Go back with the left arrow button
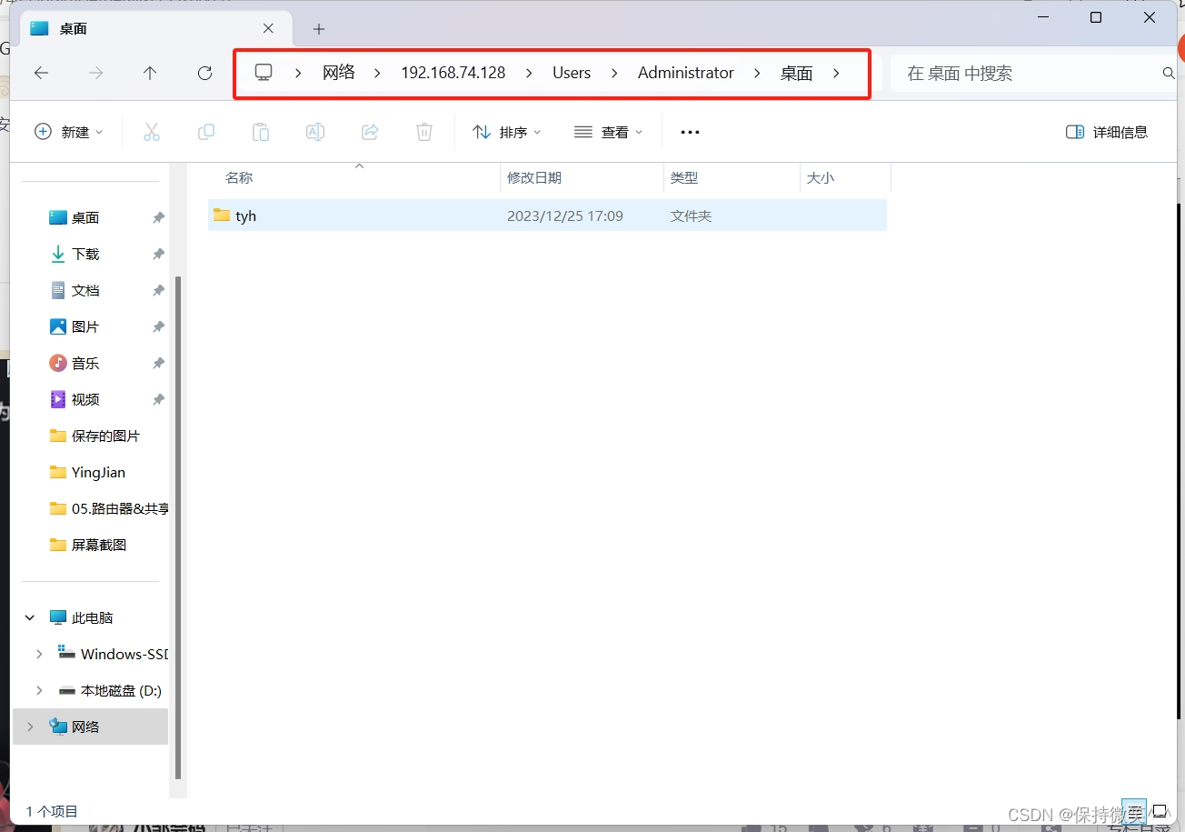The height and width of the screenshot is (832, 1185). (x=42, y=73)
